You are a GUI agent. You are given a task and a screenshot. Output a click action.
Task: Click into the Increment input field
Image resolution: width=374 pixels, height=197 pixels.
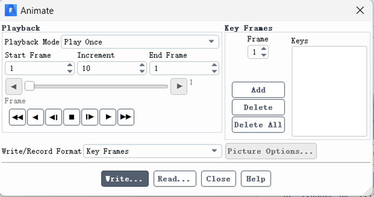108,68
